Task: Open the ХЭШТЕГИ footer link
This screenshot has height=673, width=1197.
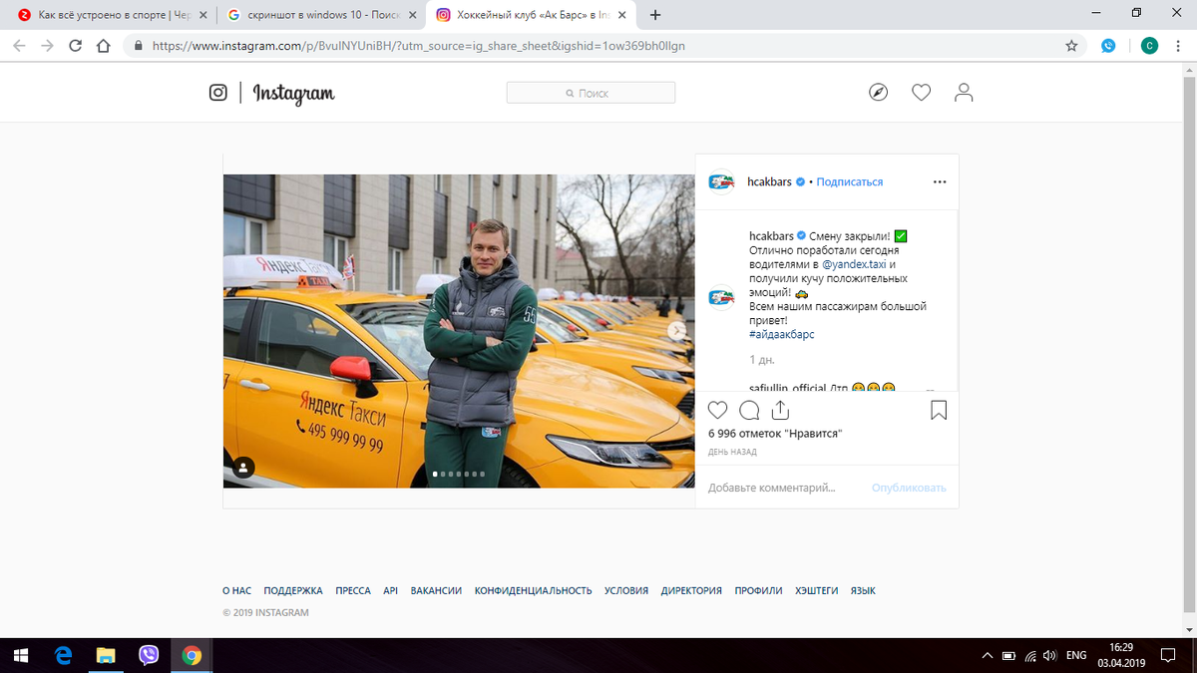Action: (817, 590)
